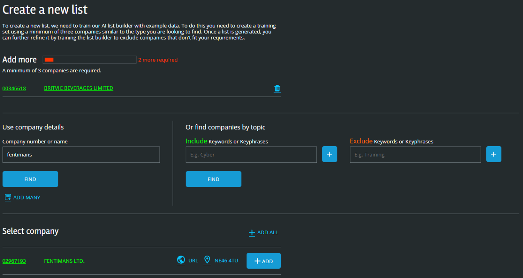Click the companies-required progress bar
Screen dimensions: 523x278
coord(89,60)
